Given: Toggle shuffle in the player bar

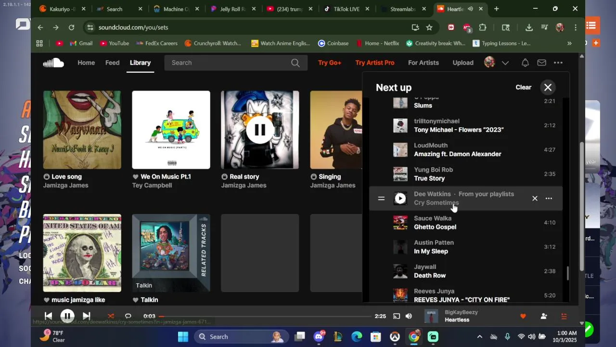Looking at the screenshot, I should (x=111, y=316).
